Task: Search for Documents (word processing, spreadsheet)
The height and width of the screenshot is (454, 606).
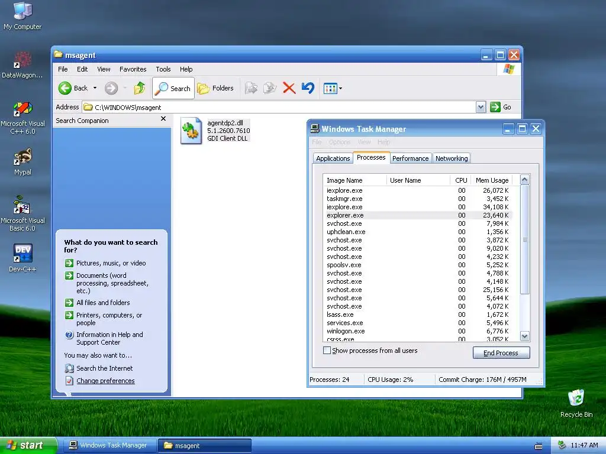Action: tap(108, 283)
